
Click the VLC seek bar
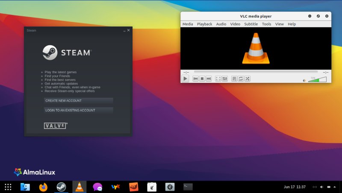tap(256, 72)
